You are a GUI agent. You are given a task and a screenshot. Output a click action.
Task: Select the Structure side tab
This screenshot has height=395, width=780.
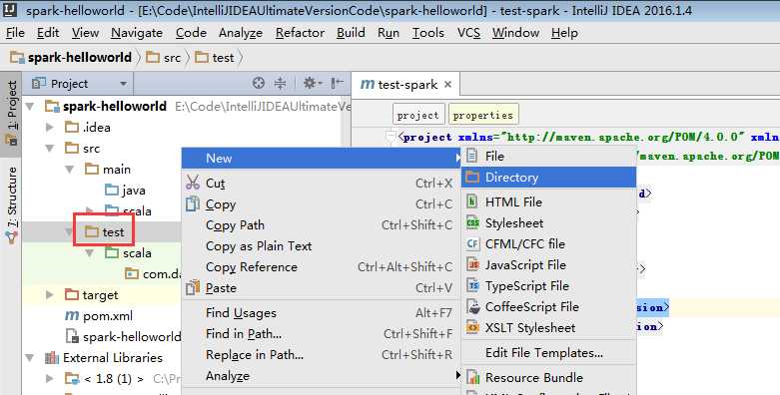click(11, 204)
